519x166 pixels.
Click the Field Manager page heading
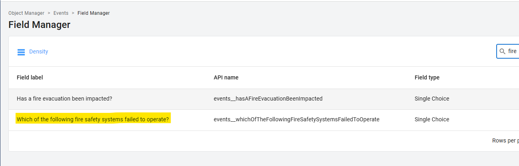point(39,25)
